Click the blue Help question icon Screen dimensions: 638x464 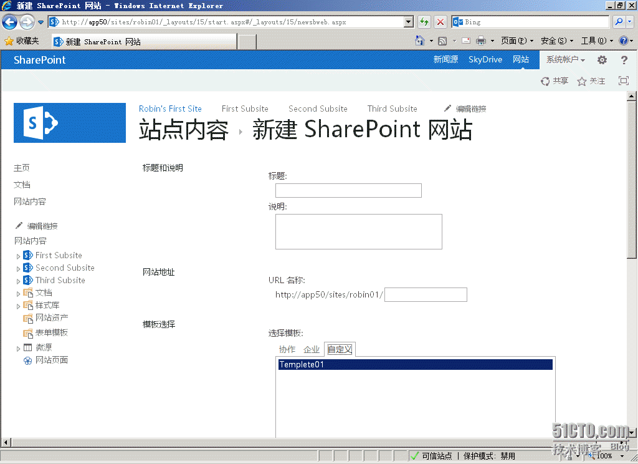tap(623, 41)
